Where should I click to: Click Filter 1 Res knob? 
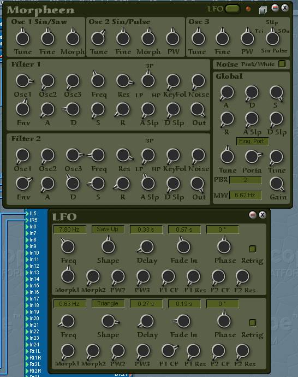pos(123,80)
